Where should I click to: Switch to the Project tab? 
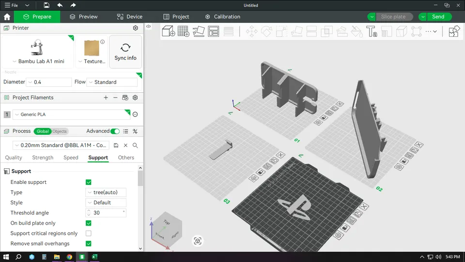coord(176,16)
